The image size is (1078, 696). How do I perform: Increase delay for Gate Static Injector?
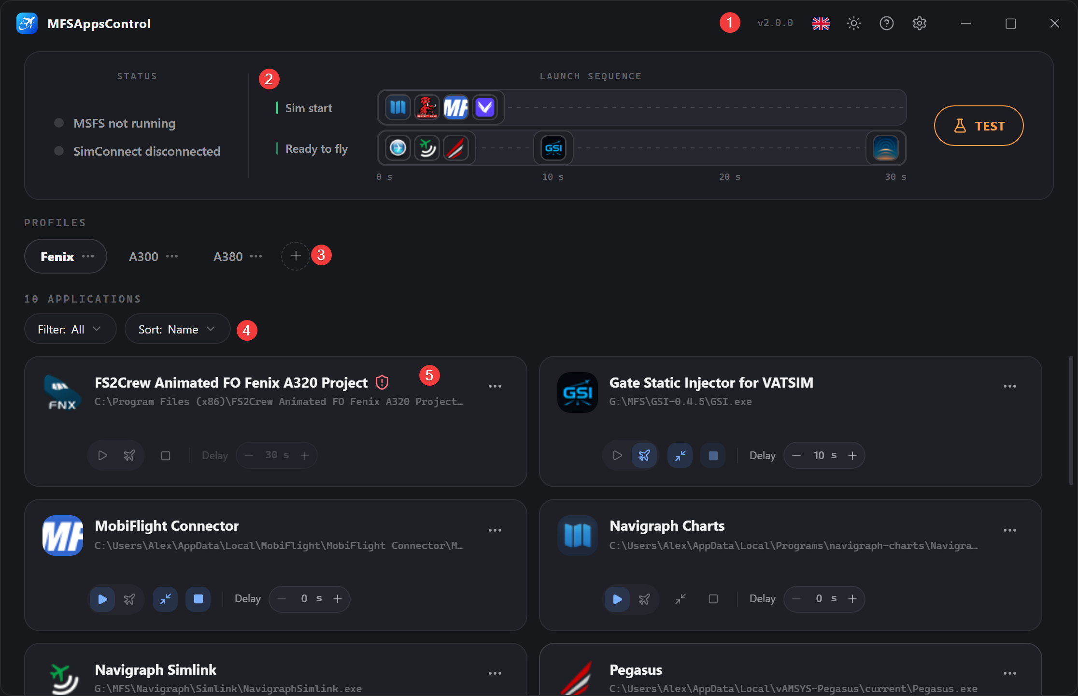[852, 455]
